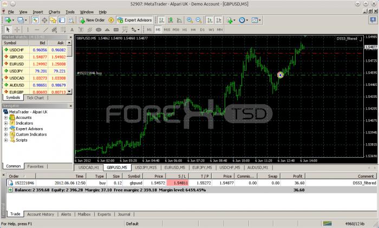Expand the Accounts tree node
379x228 pixels.
point(6,118)
